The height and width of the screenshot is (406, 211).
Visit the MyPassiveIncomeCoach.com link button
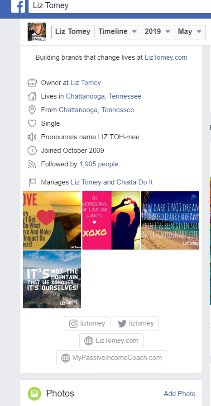click(x=111, y=358)
